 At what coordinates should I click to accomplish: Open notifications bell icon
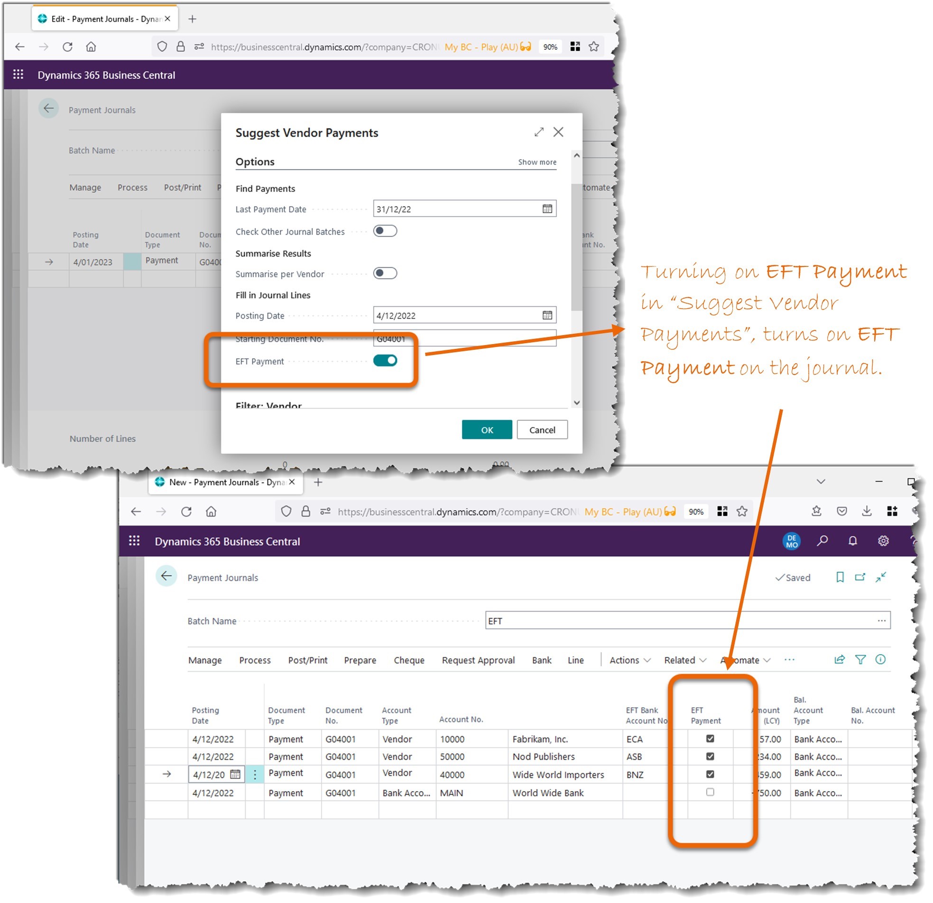[852, 541]
